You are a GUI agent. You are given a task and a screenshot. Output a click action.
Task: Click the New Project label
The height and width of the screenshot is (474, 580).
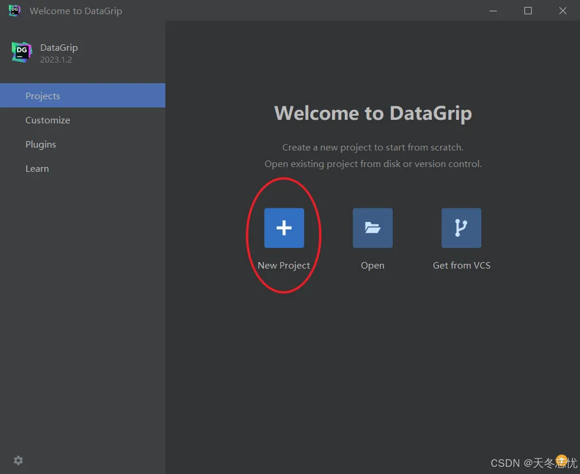pyautogui.click(x=284, y=265)
